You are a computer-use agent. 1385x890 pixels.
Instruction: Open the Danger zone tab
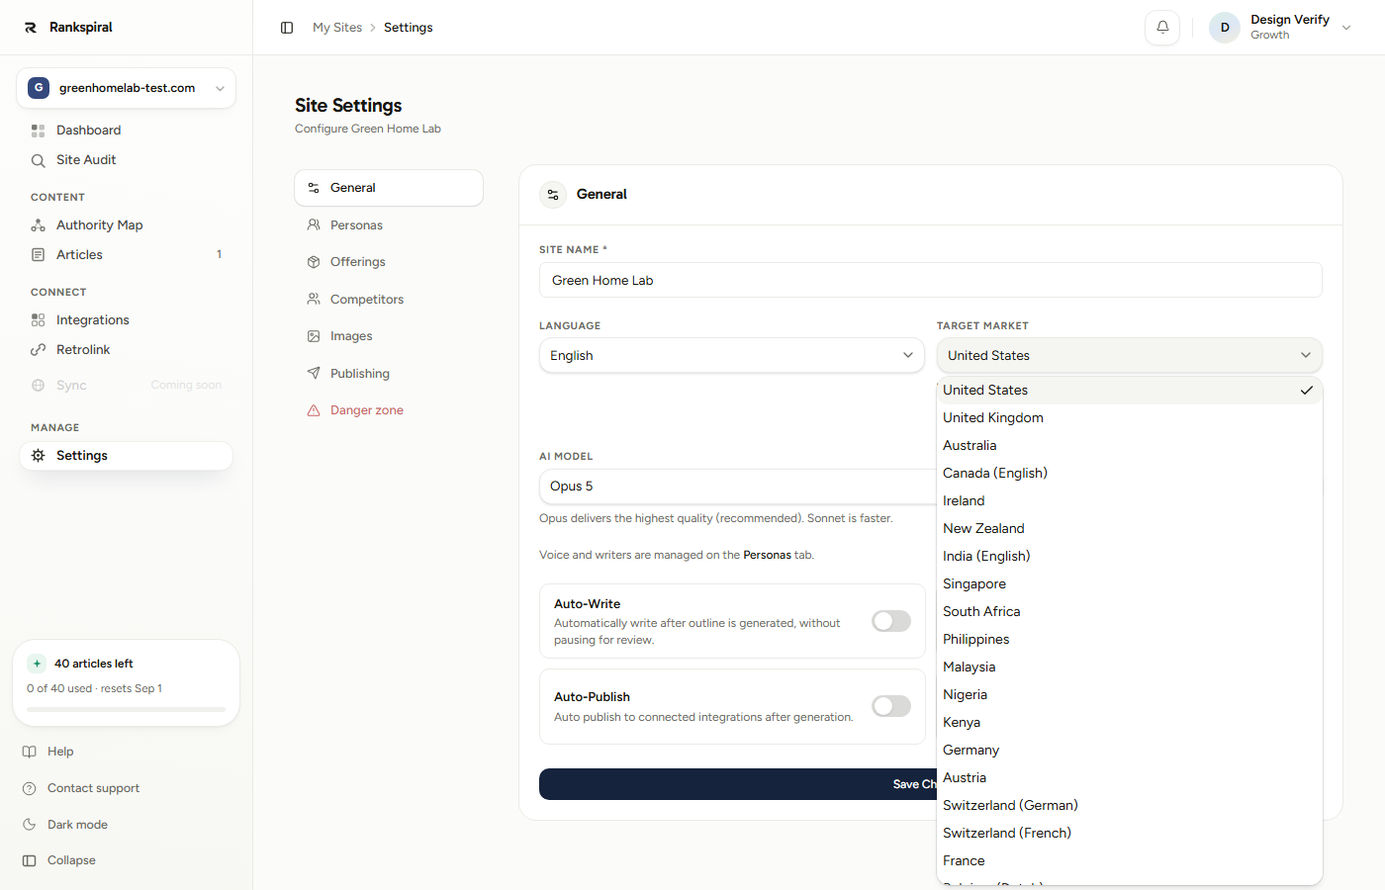pyautogui.click(x=389, y=410)
